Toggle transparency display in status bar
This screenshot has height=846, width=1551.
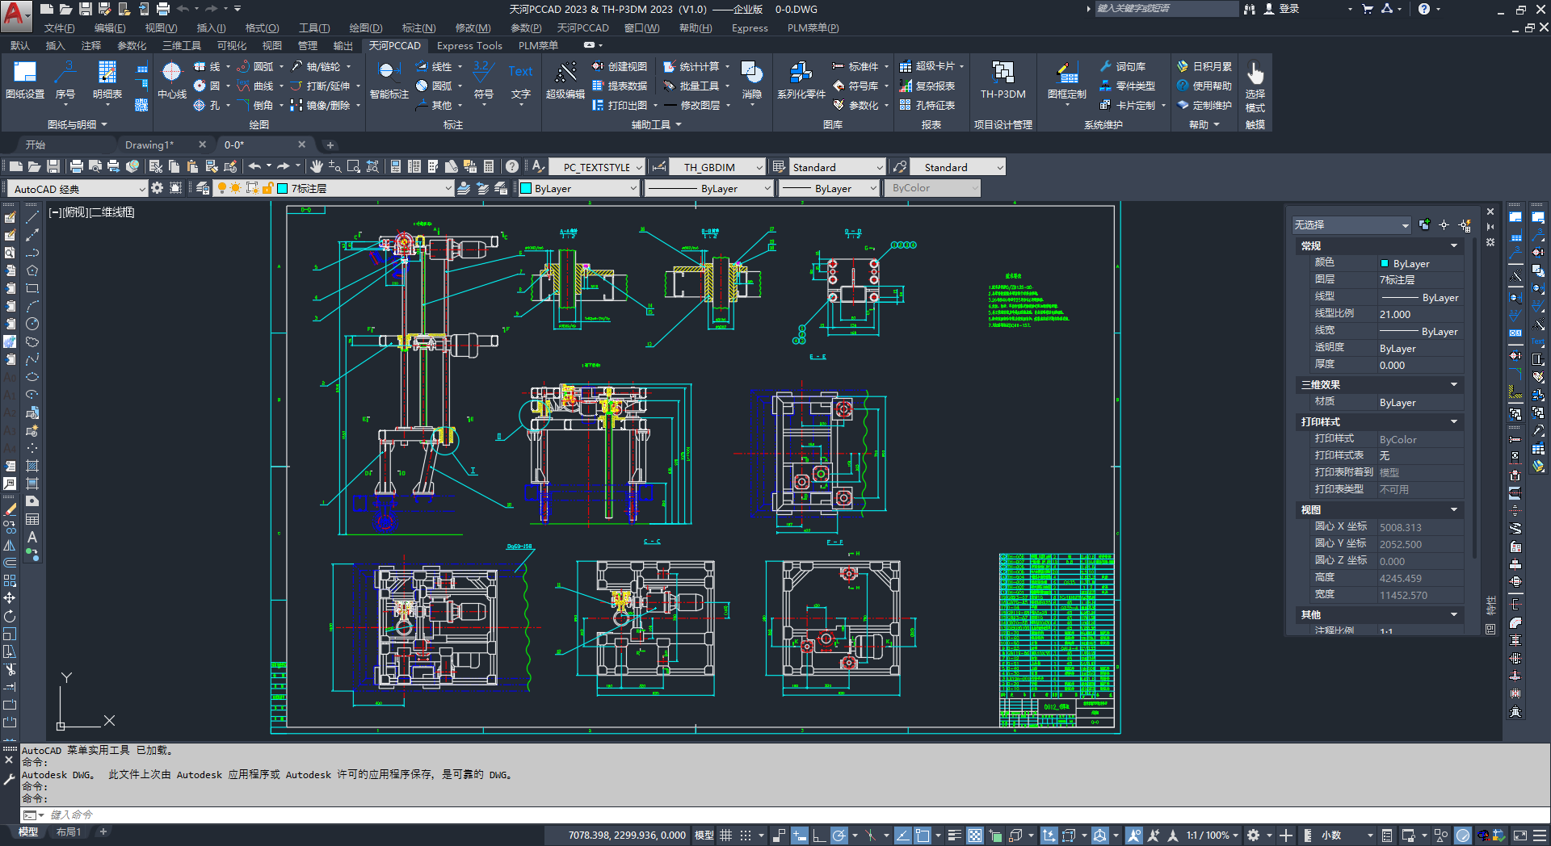[975, 836]
